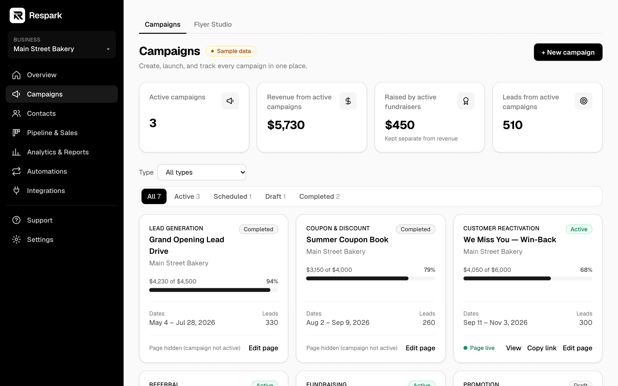Open Settings in the sidebar
This screenshot has height=386, width=618.
[x=62, y=240]
